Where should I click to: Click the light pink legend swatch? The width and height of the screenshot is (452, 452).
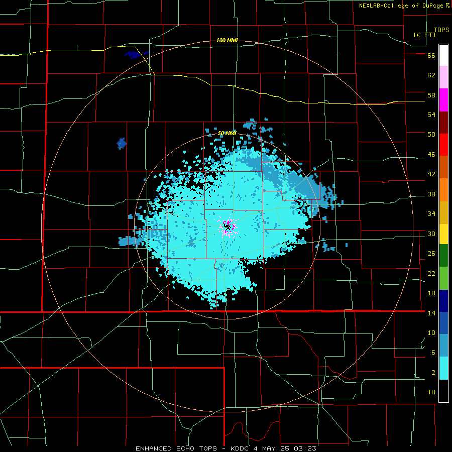click(443, 77)
